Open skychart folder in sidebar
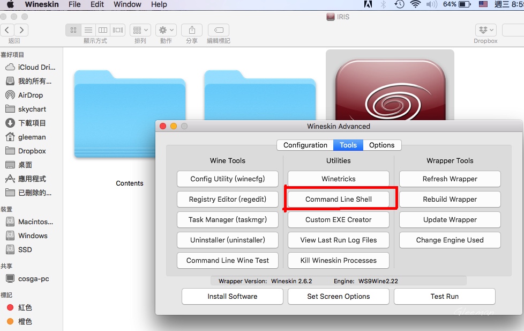The height and width of the screenshot is (331, 524). (26, 109)
